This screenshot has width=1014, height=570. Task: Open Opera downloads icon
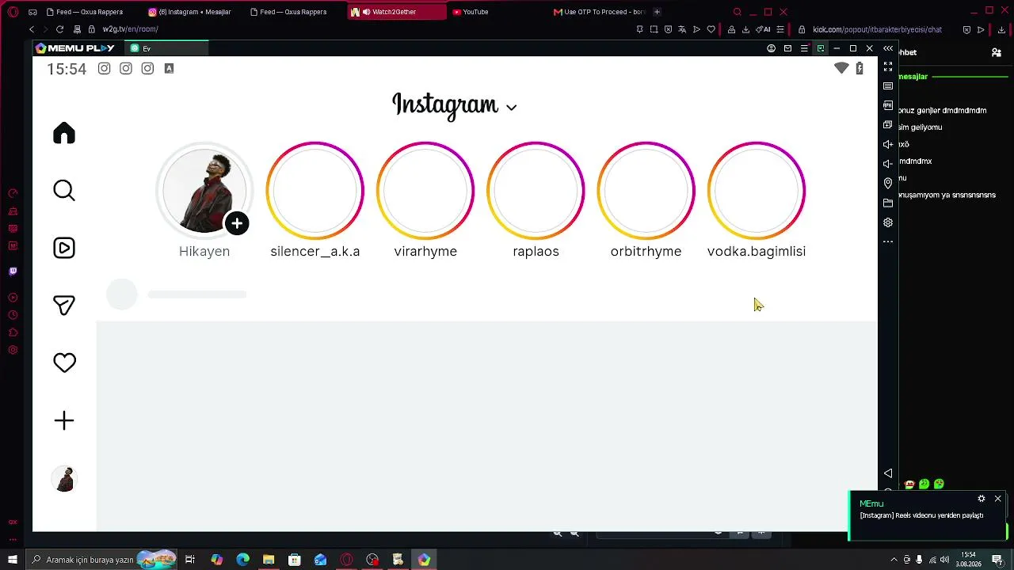[x=745, y=29]
